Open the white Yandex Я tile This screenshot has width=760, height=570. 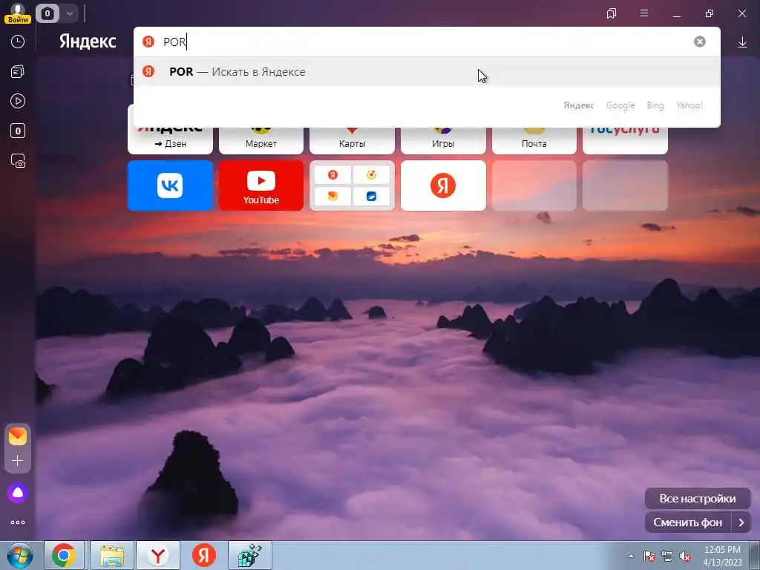coord(443,186)
